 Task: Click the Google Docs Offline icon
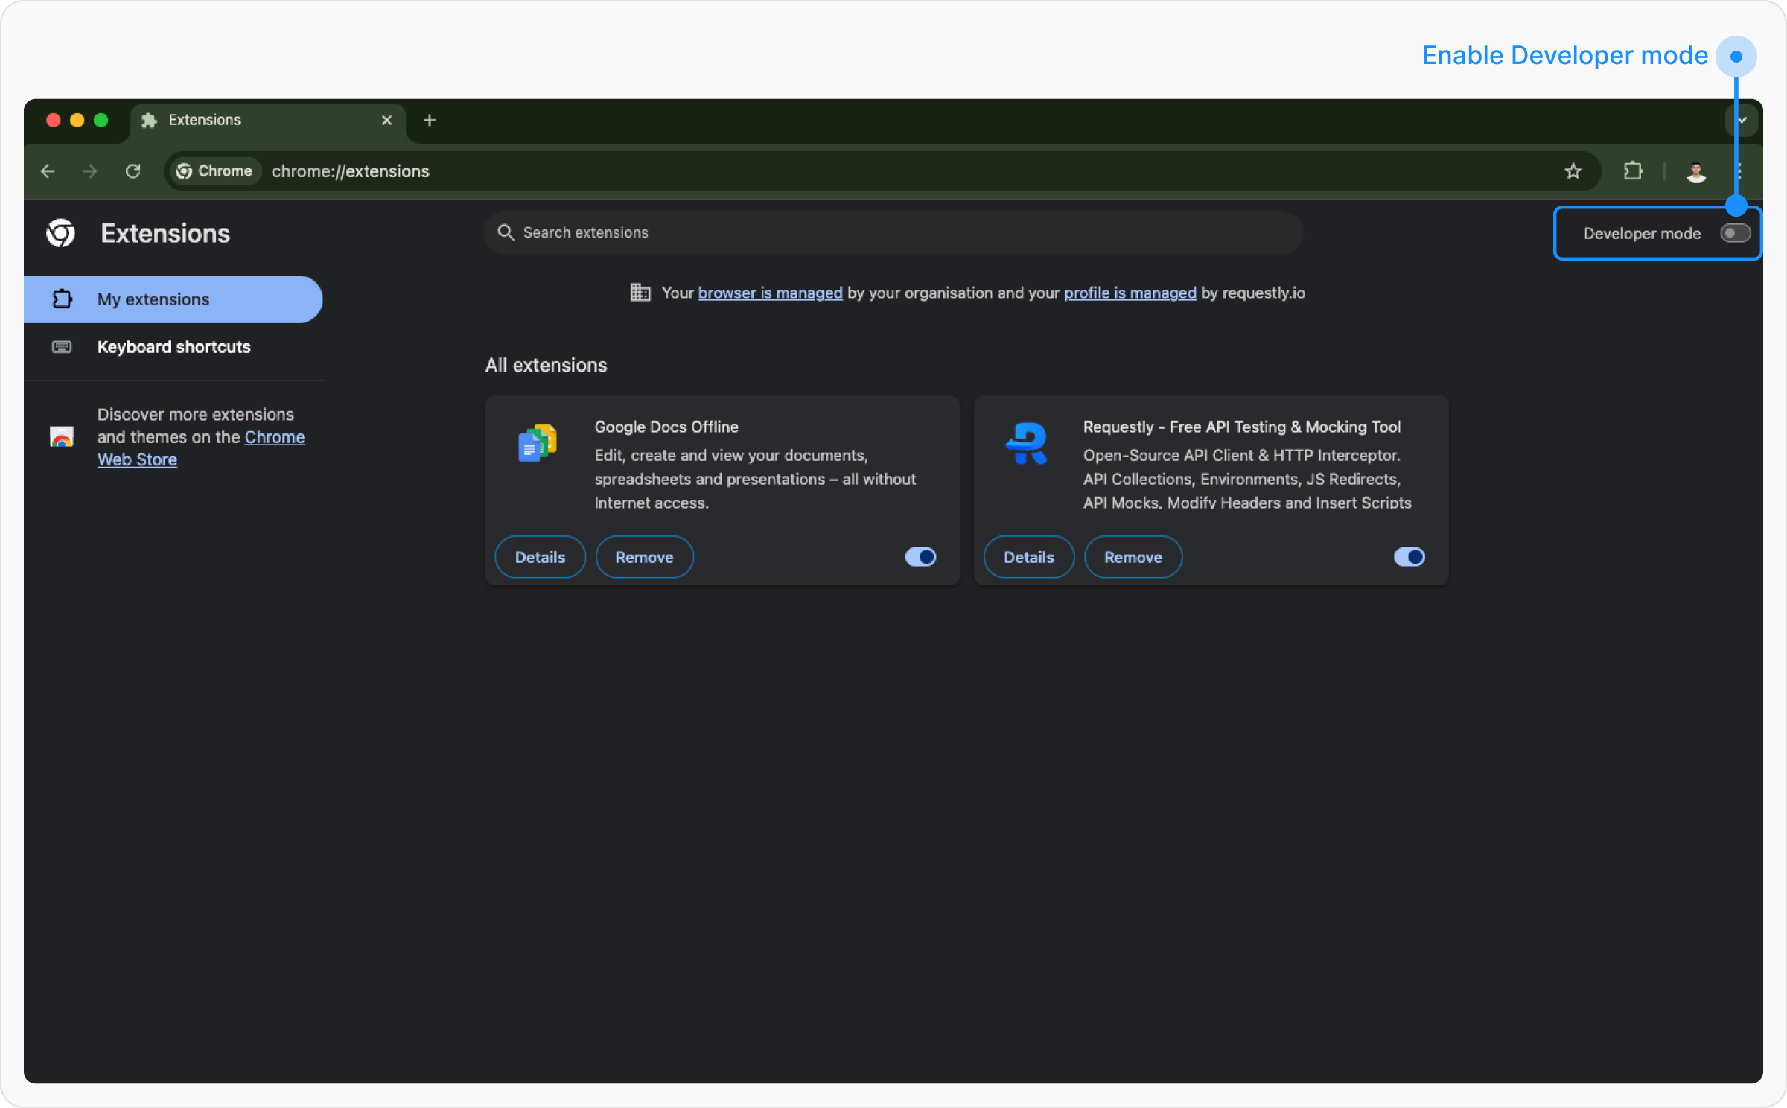tap(538, 444)
